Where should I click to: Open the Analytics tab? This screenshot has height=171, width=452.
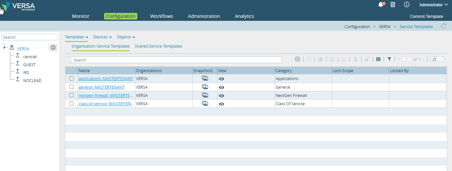pos(244,16)
